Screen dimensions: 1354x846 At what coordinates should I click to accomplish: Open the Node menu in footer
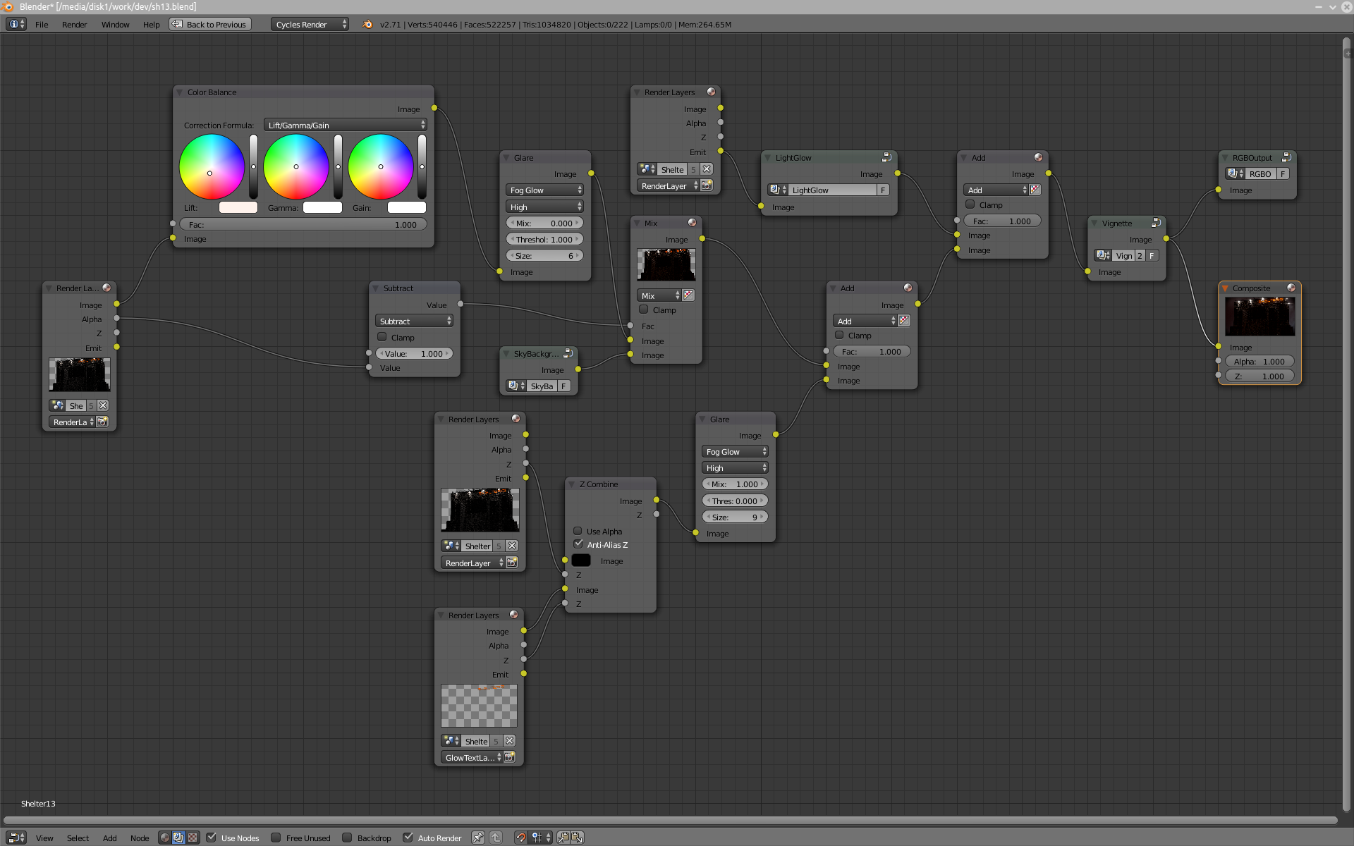[139, 838]
